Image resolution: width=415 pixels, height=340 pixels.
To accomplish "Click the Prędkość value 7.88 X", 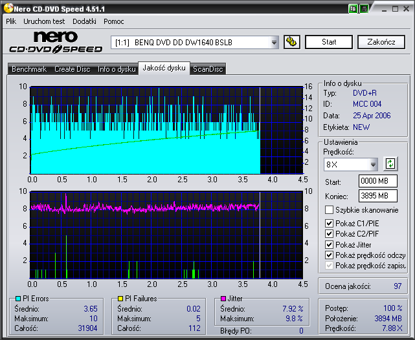I will click(x=392, y=328).
